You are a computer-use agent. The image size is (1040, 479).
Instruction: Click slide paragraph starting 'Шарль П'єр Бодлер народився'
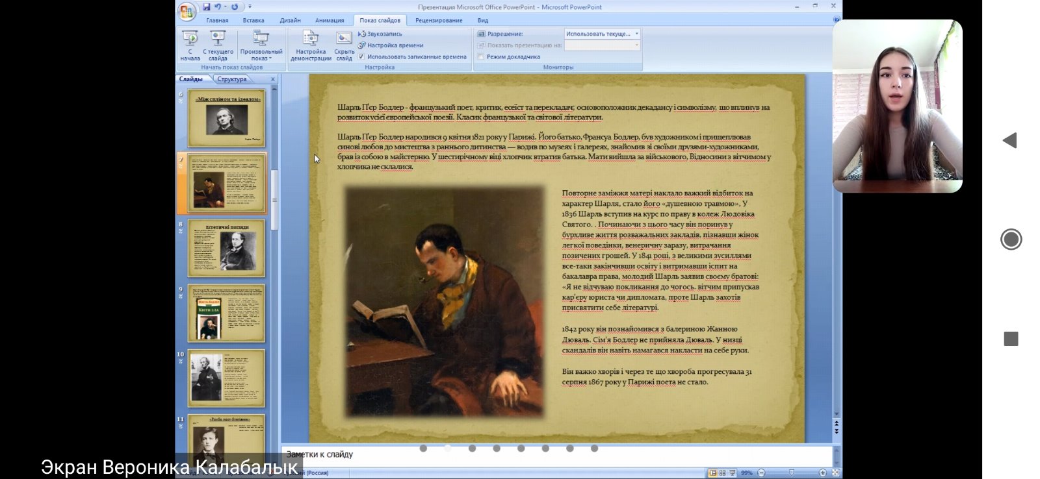tap(554, 152)
